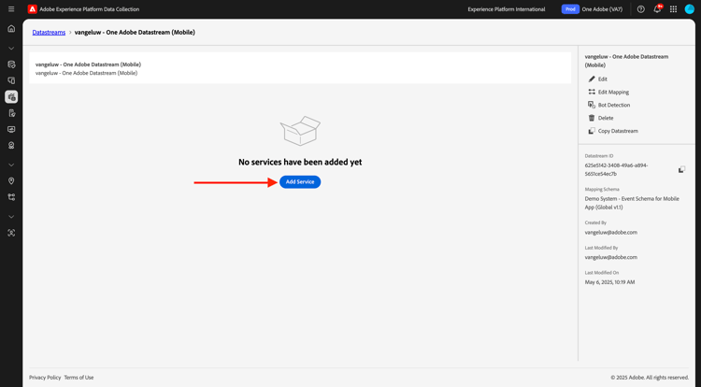Image resolution: width=701 pixels, height=387 pixels.
Task: Collapse the first sidebar section chevron
Action: pos(11,49)
